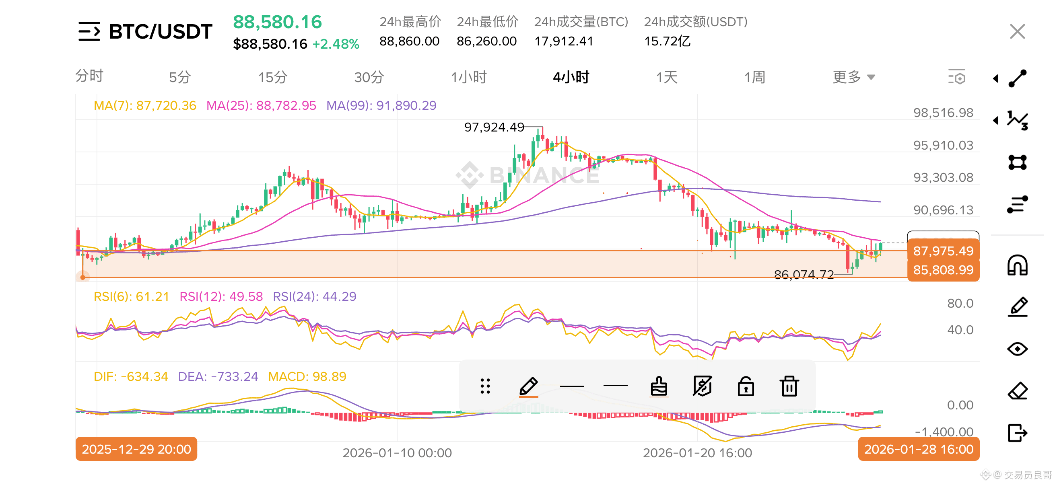The height and width of the screenshot is (485, 1055).
Task: Lock the selected drawing
Action: (746, 386)
